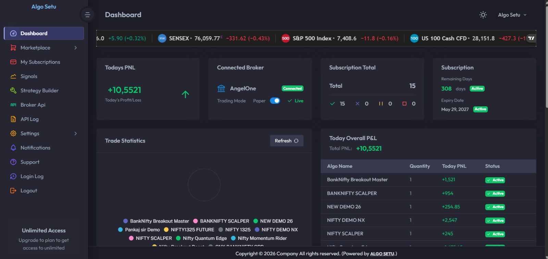Click the +254.85 PNL value
The height and width of the screenshot is (259, 548).
coord(451,207)
